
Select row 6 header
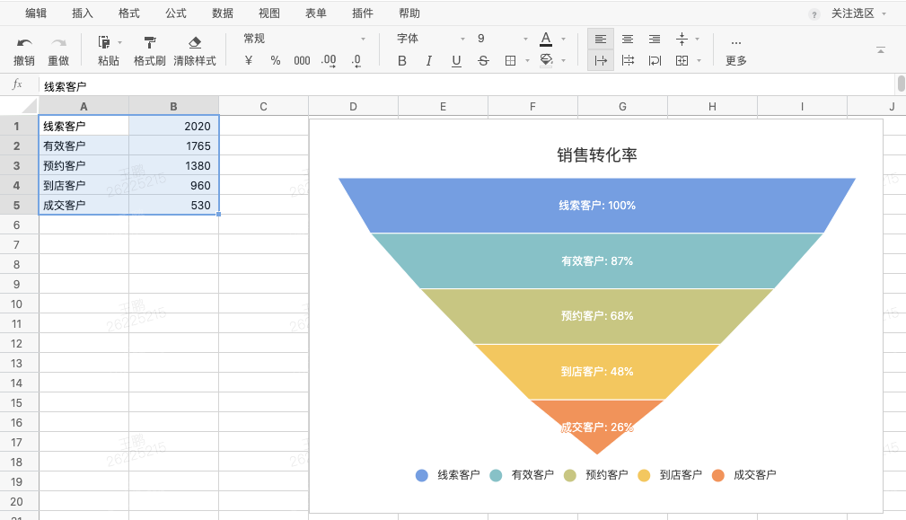coord(17,225)
